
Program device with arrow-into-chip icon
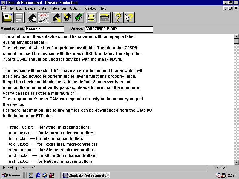pos(68,18)
